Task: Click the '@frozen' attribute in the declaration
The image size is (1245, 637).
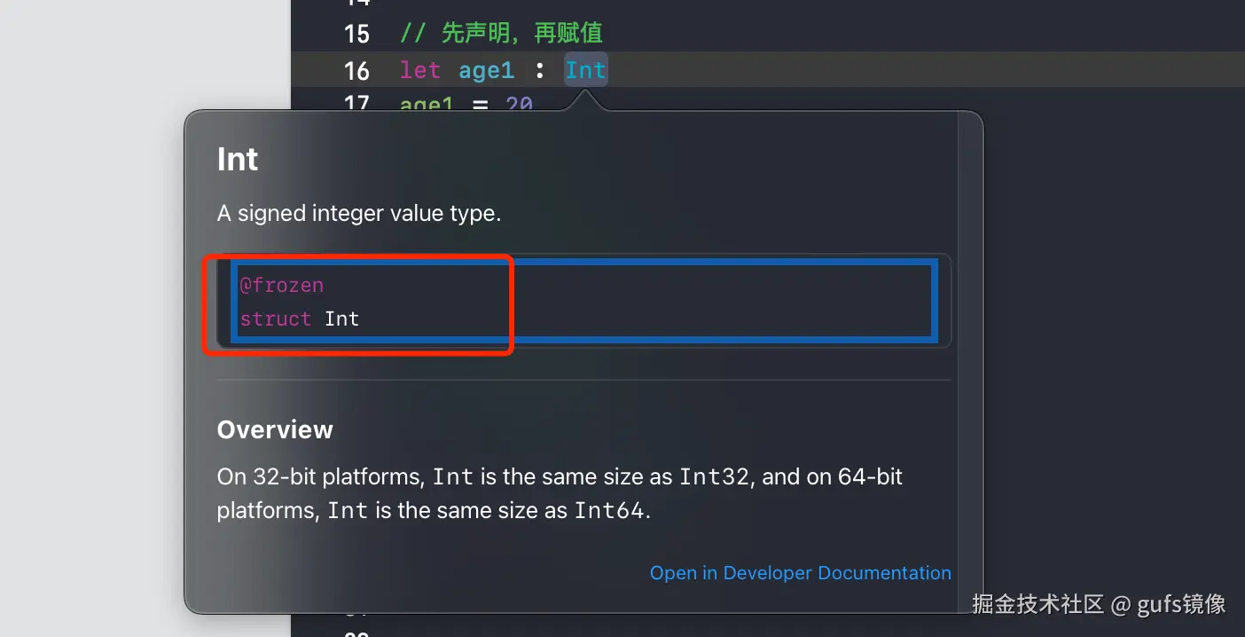Action: tap(282, 285)
